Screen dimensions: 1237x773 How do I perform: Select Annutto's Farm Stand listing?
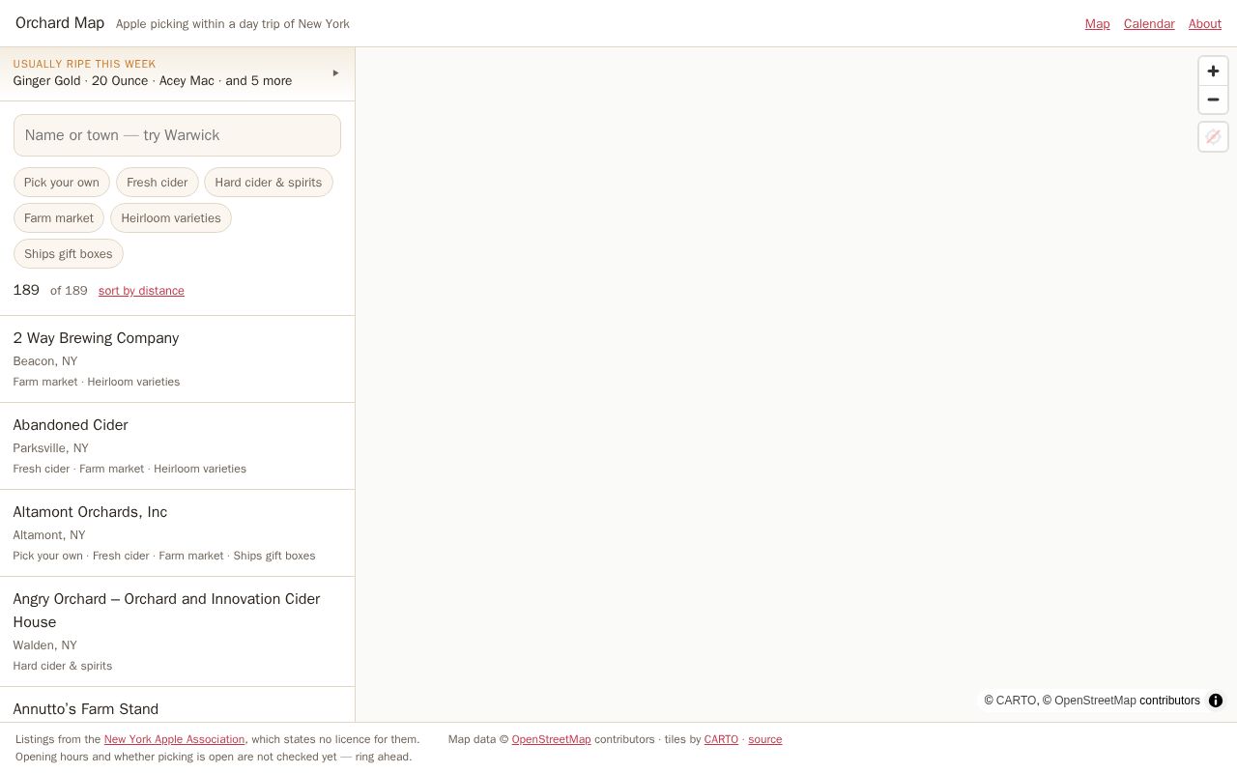pyautogui.click(x=177, y=705)
